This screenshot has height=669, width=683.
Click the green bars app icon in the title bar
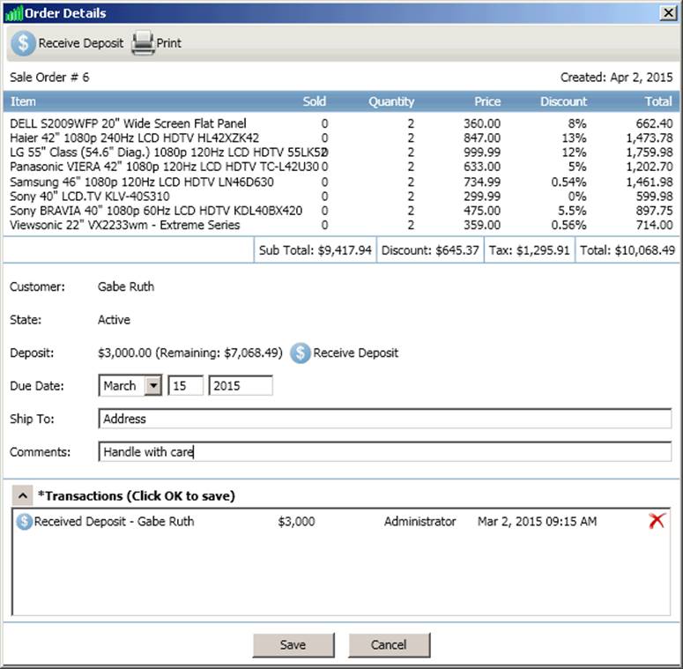click(x=13, y=13)
